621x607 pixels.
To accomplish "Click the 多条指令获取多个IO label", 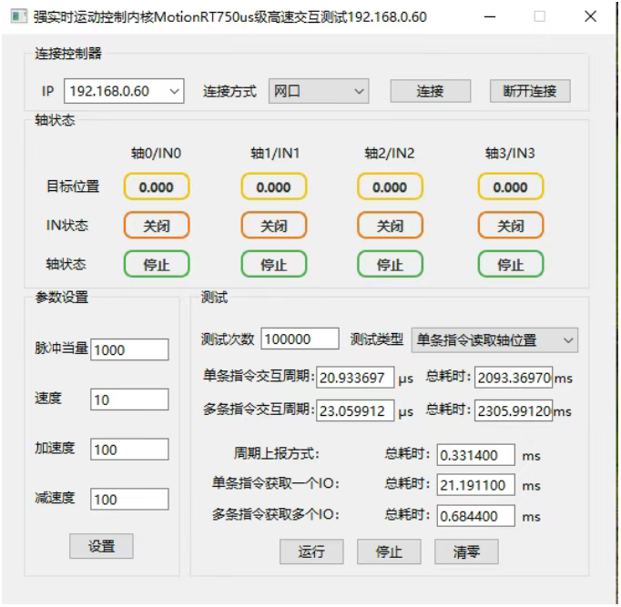I will tap(276, 514).
